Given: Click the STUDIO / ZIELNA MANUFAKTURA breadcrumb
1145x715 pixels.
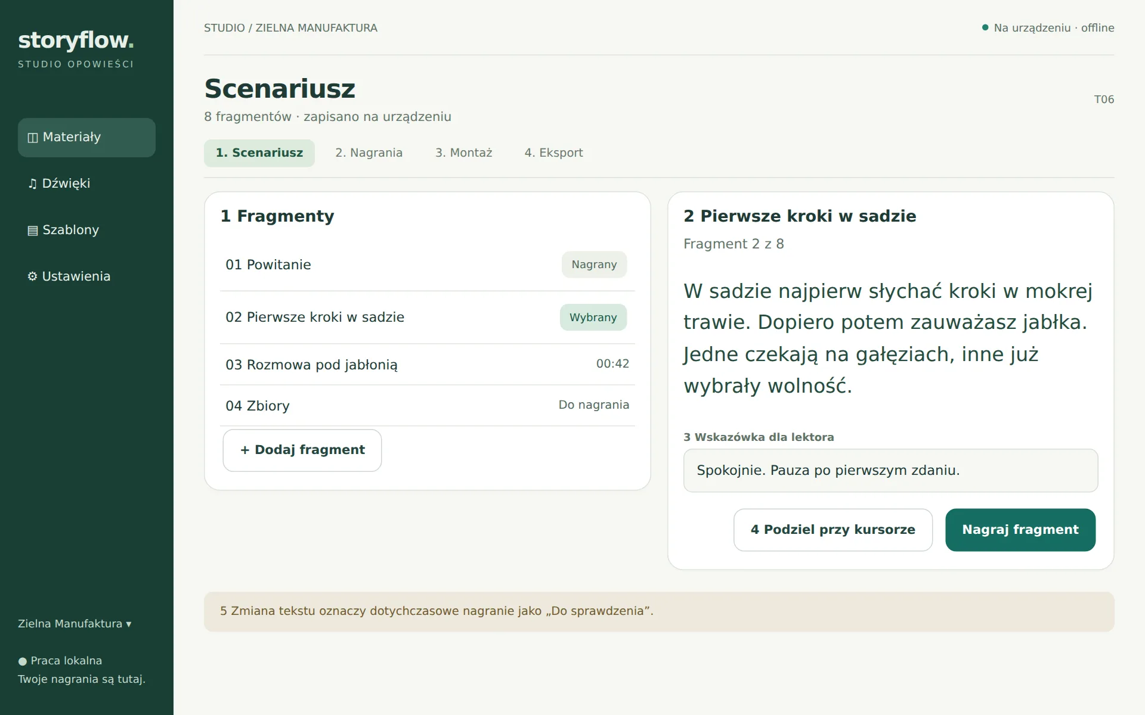Looking at the screenshot, I should (290, 28).
